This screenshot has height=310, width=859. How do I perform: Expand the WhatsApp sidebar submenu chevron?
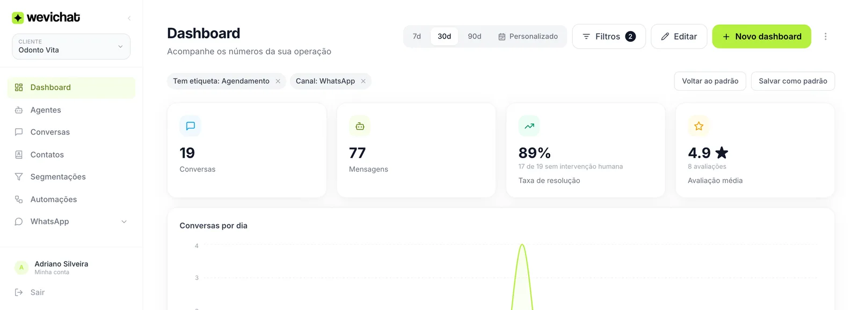(124, 222)
